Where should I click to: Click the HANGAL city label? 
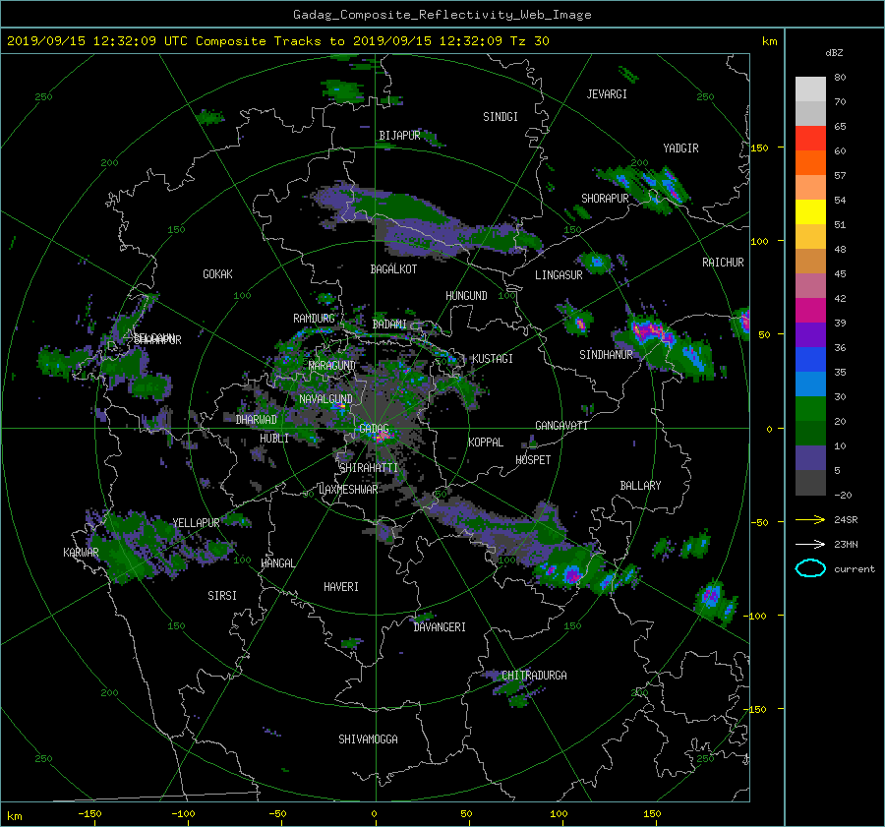coord(277,563)
